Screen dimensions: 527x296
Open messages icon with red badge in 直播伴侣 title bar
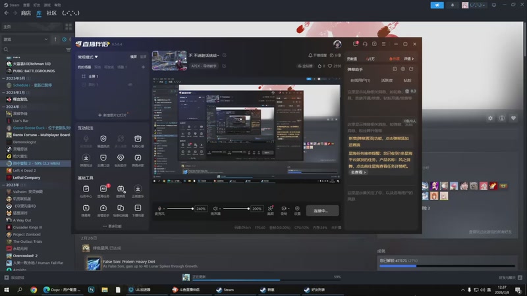(x=356, y=44)
